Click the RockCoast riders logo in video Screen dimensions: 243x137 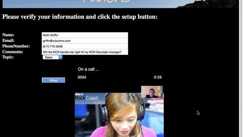coord(90,99)
